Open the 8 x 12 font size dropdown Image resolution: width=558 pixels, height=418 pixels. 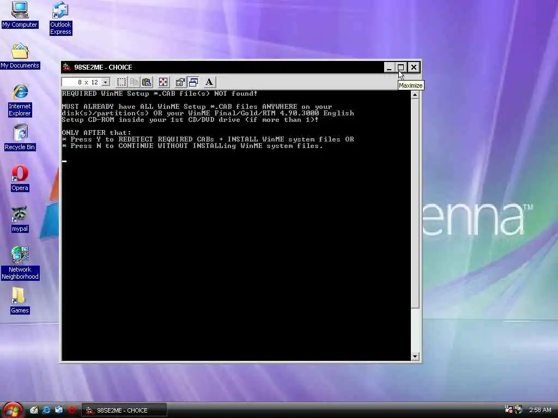(105, 82)
